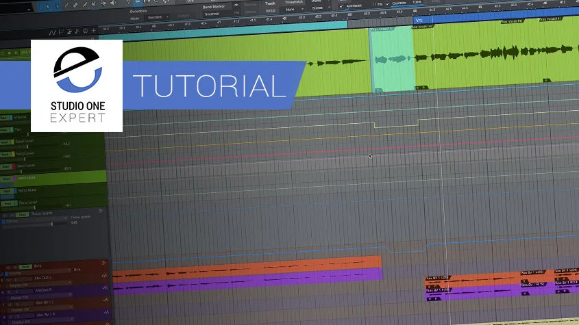Click the Pan lane slider handle

(28, 134)
